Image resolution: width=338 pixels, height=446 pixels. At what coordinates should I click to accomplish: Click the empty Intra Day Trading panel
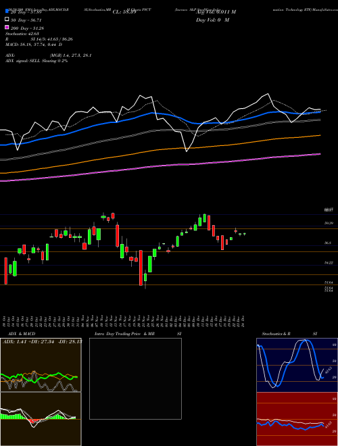135,378
